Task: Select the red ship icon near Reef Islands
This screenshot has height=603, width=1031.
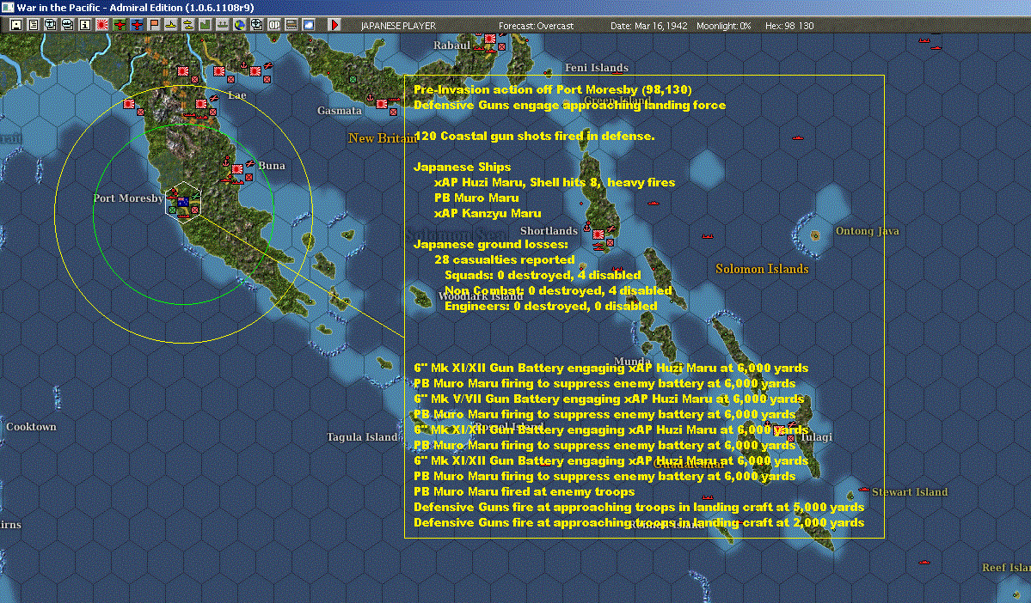Action: 924,563
